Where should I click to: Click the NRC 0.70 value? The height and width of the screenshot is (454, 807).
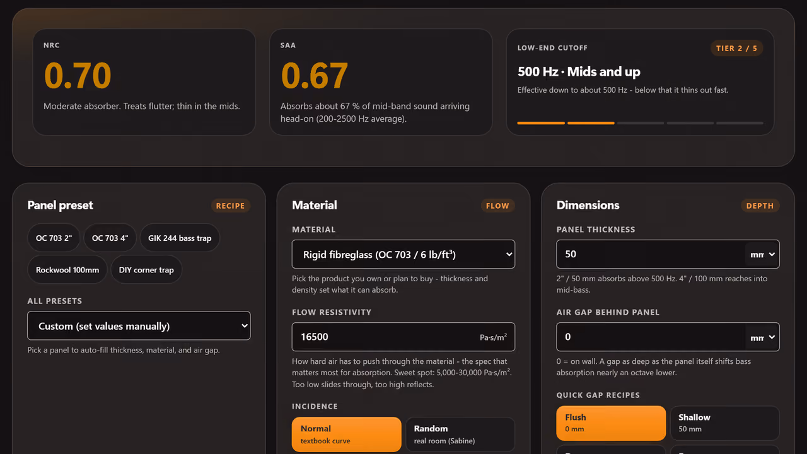(78, 76)
